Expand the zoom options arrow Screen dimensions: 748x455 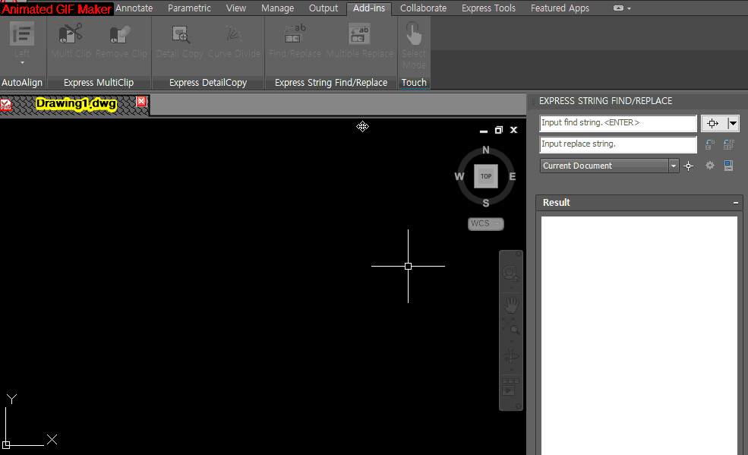click(511, 342)
